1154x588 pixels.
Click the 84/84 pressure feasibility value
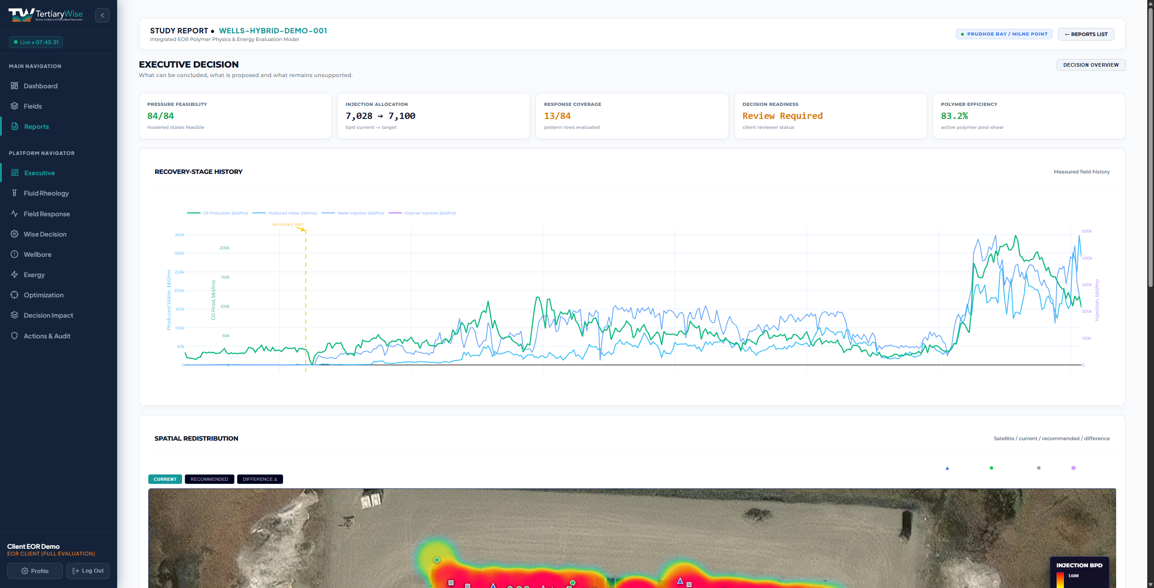(x=160, y=116)
